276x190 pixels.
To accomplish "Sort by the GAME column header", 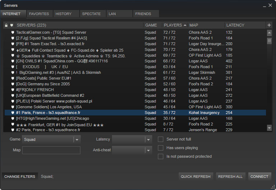I will click(x=153, y=25).
